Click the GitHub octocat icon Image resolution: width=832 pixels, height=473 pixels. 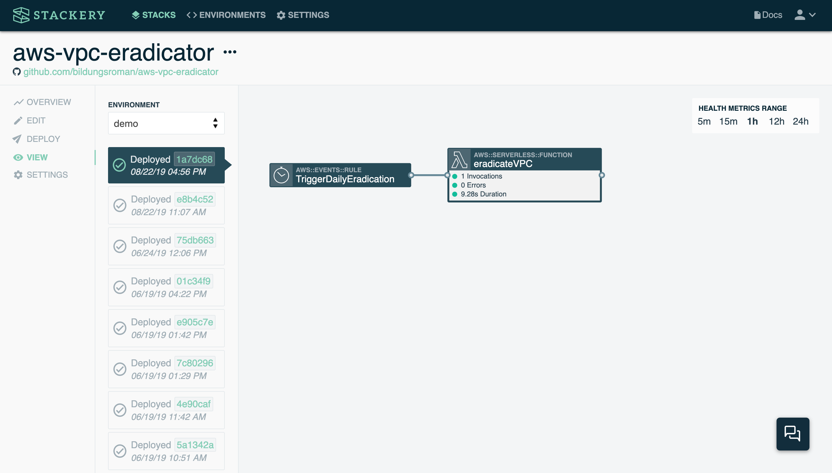(16, 72)
